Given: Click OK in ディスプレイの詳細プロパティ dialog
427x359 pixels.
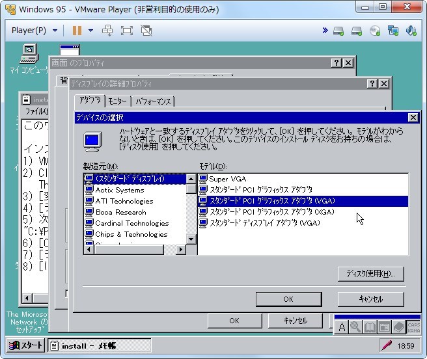Looking at the screenshot, I should click(234, 321).
